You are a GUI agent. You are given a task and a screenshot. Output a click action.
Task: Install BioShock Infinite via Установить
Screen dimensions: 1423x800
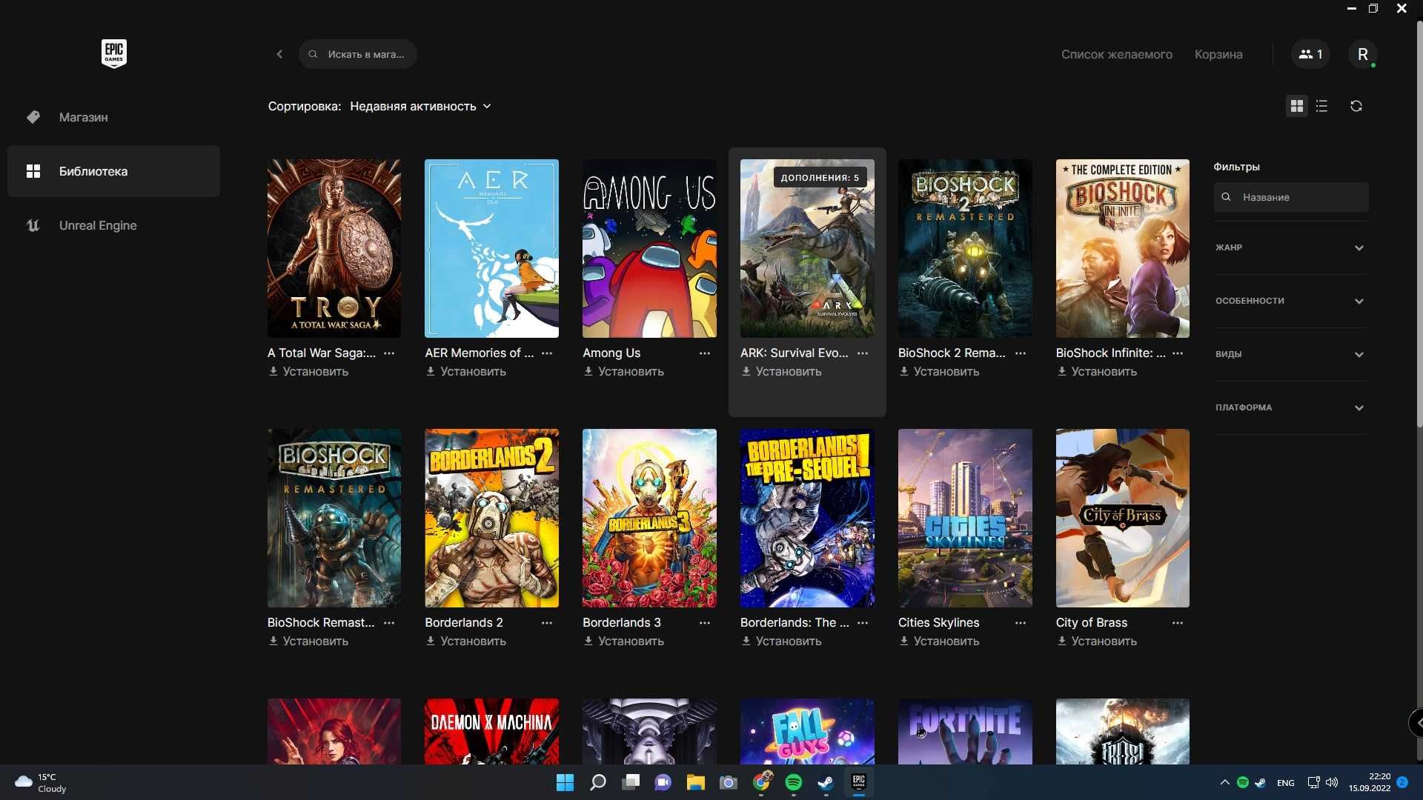point(1097,372)
